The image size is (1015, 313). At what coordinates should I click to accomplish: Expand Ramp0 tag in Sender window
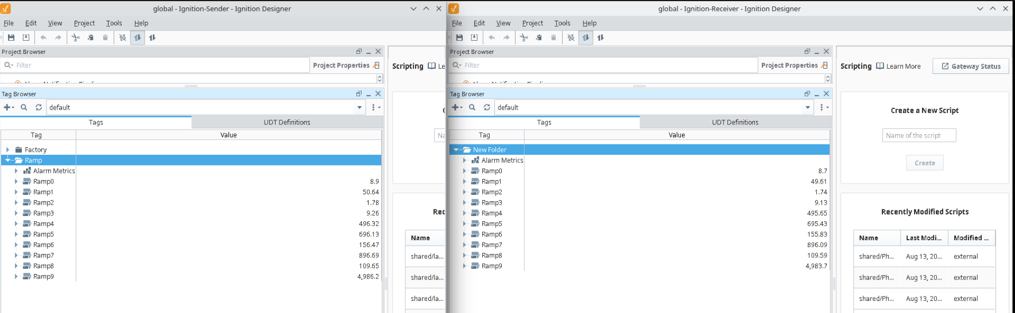coord(16,181)
